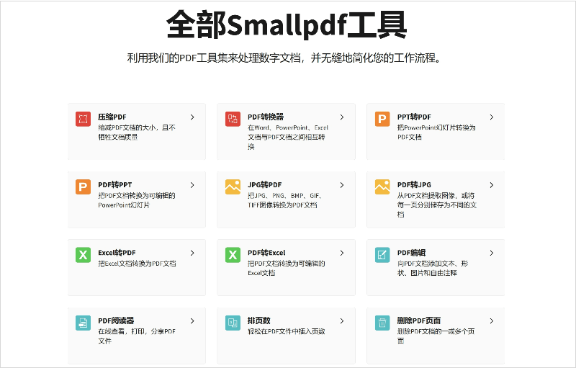This screenshot has height=368, width=576.
Task: Open the PDF阅读器 title link
Action: 116,321
